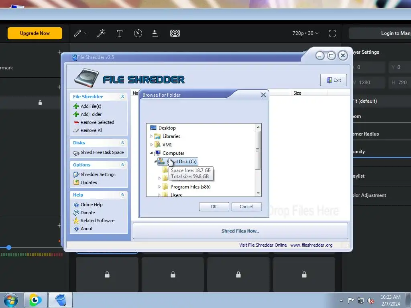Select the Computer node

[173, 153]
